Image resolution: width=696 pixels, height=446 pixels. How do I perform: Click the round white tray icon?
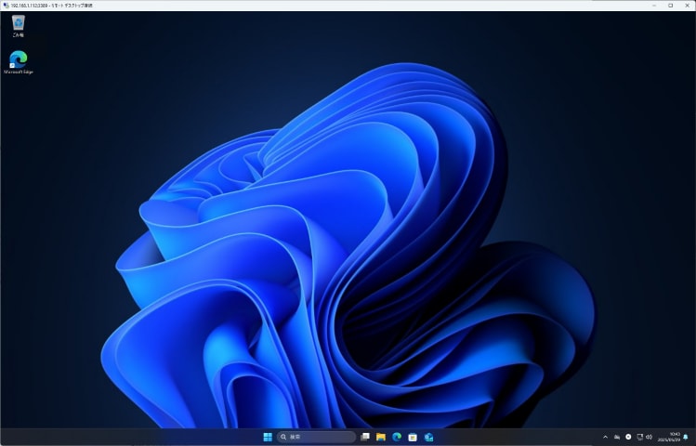click(x=628, y=437)
